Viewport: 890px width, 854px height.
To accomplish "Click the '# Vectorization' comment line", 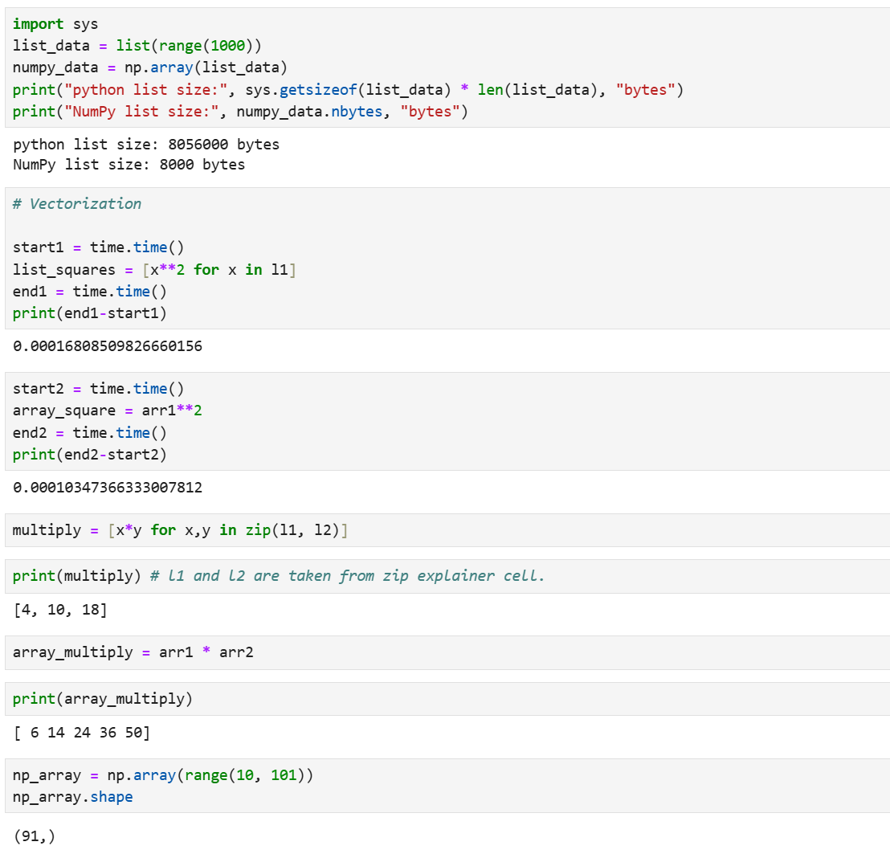I will click(x=77, y=204).
